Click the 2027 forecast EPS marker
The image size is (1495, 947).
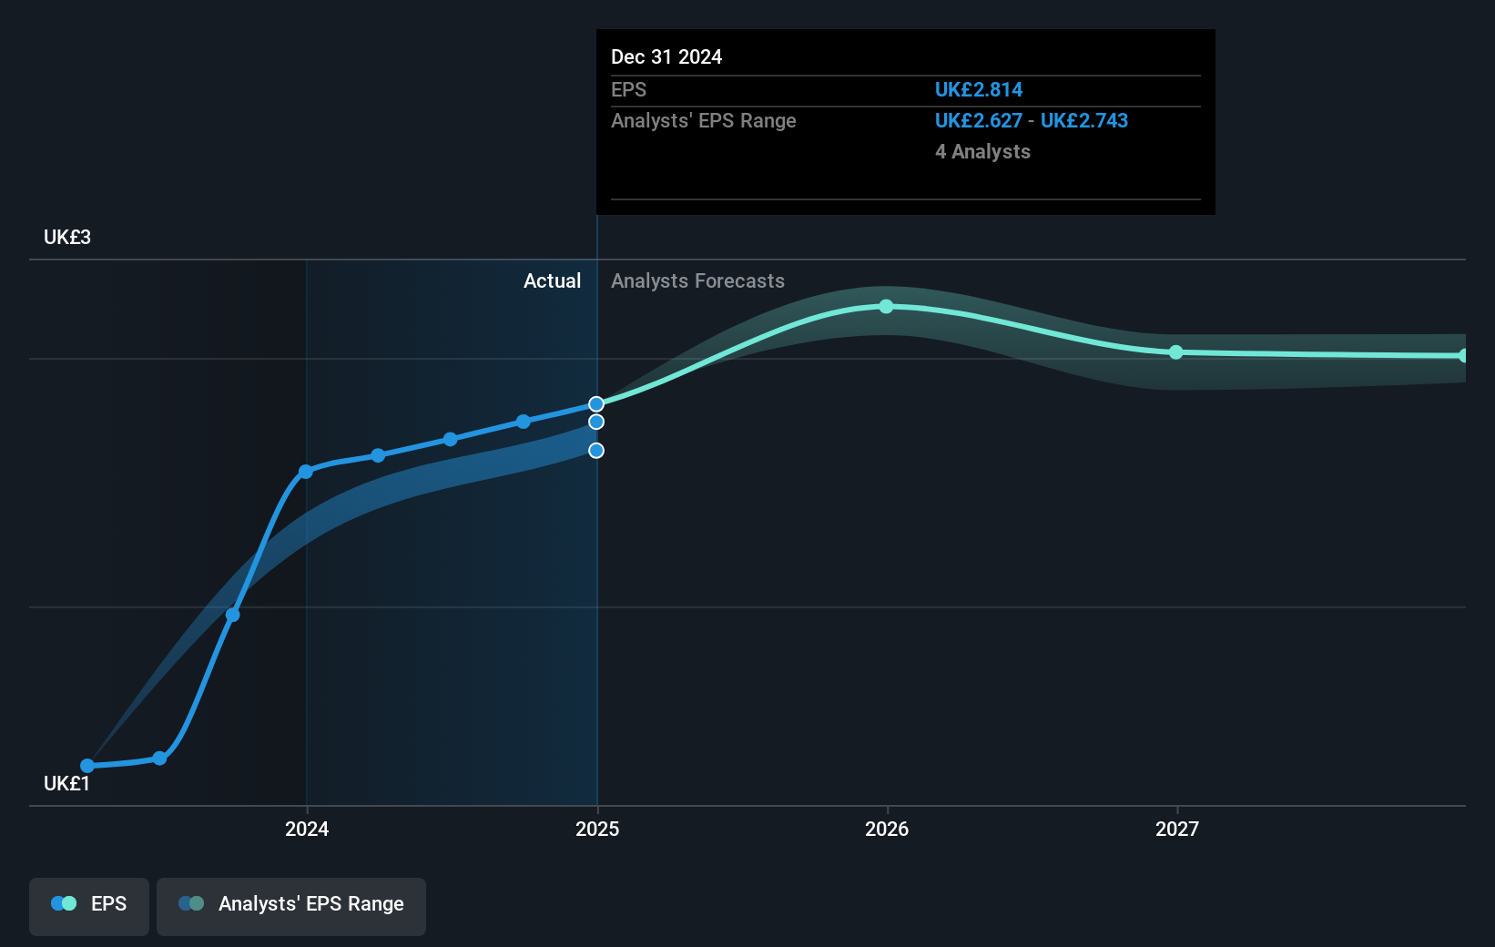(x=1176, y=352)
